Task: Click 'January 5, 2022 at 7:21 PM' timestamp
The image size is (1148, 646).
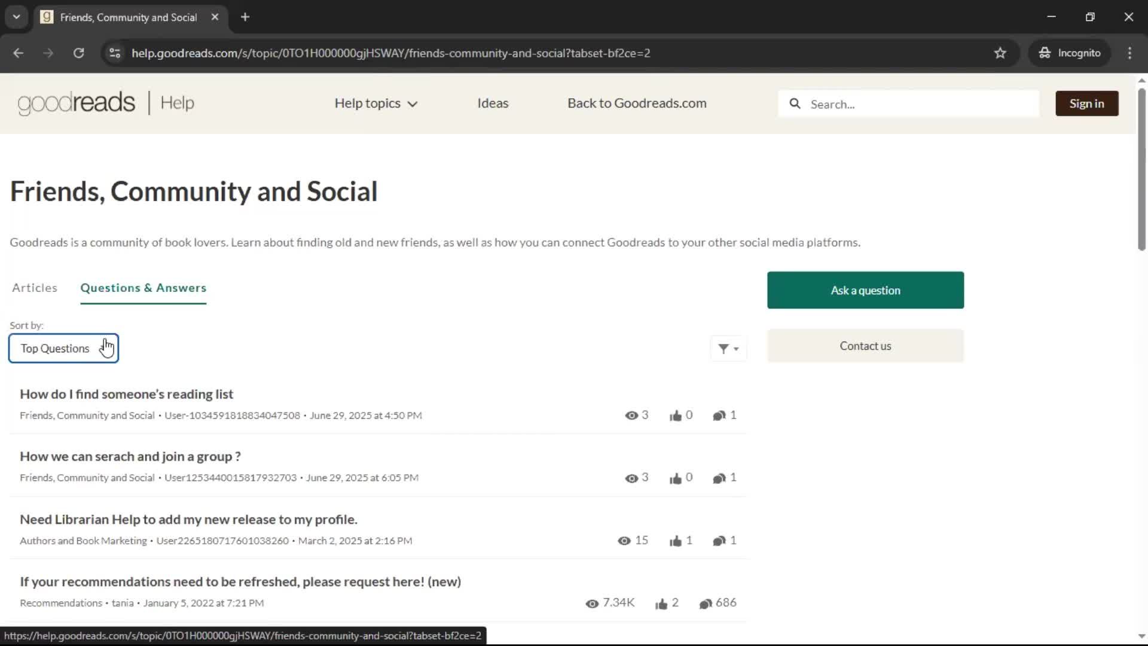Action: (203, 604)
